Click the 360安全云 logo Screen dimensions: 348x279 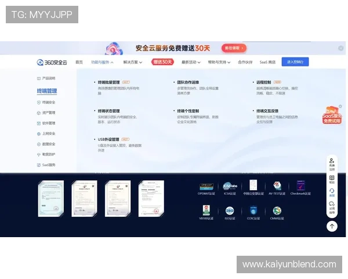pos(52,62)
